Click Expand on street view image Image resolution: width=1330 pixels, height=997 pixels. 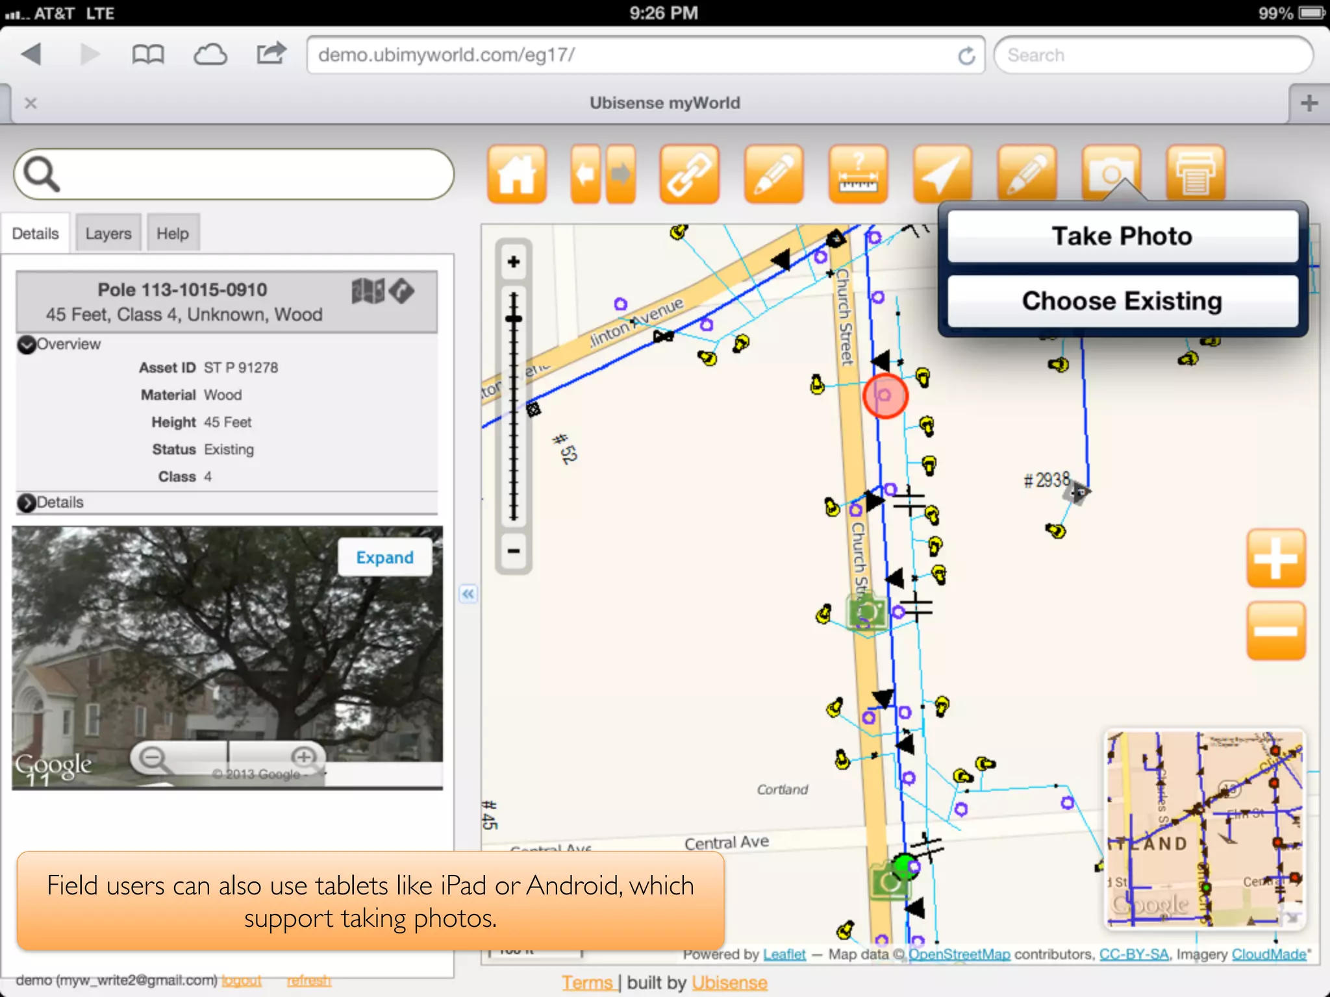tap(384, 558)
